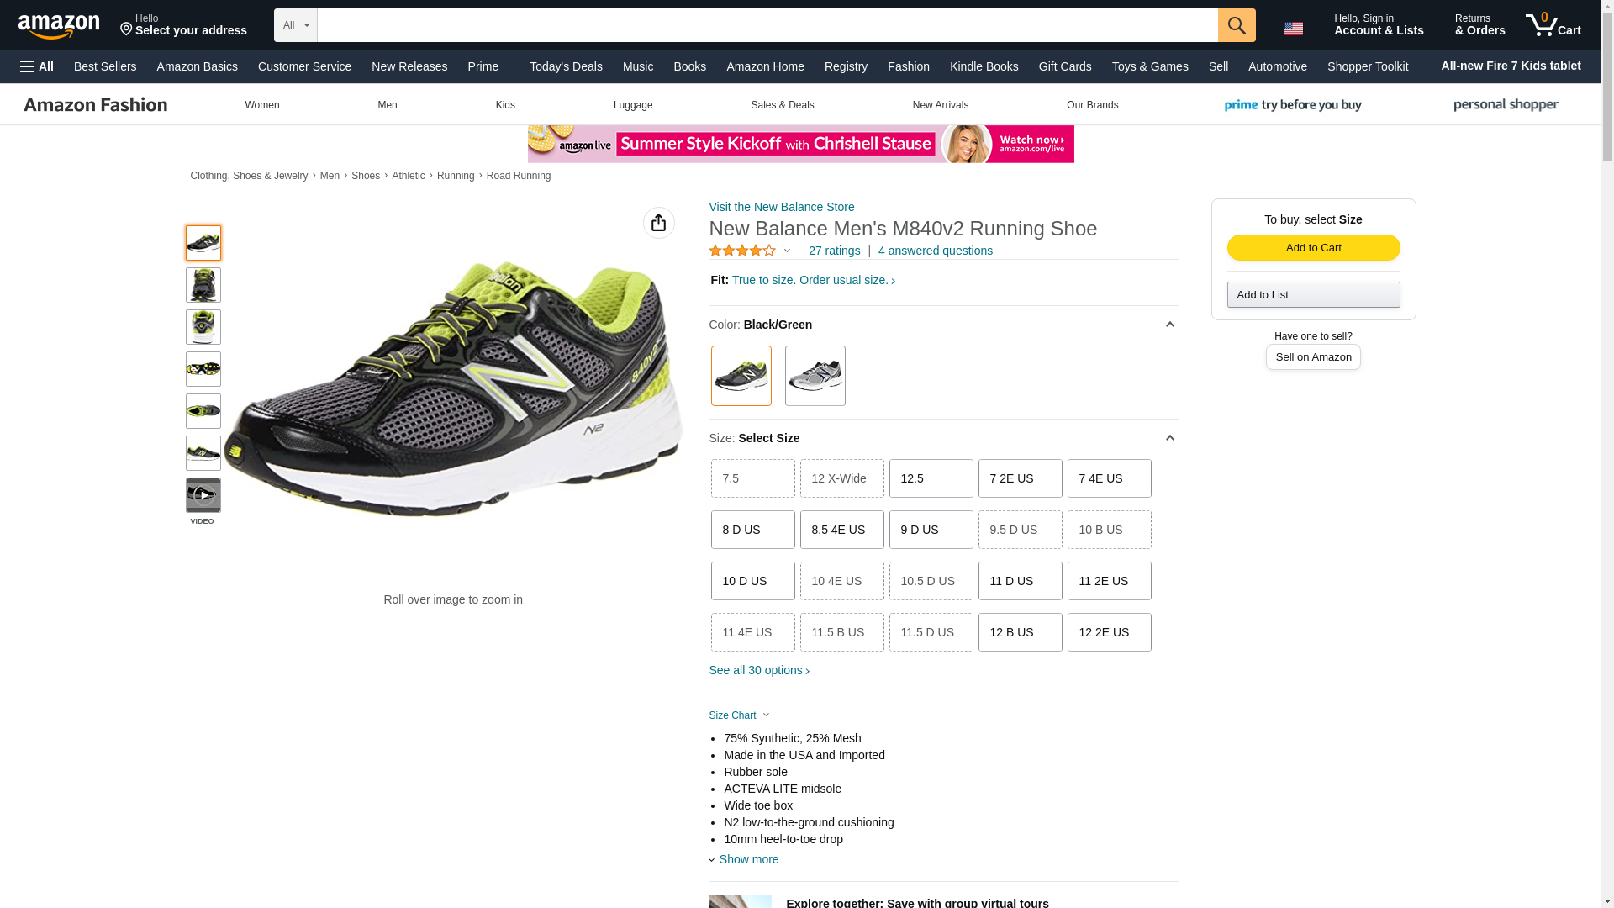The width and height of the screenshot is (1614, 908).
Task: Play the product video thumbnail
Action: tap(203, 495)
